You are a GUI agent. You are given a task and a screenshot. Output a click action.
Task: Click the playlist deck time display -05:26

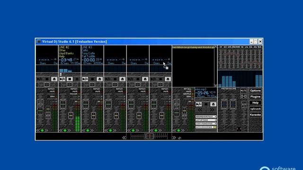203,93
